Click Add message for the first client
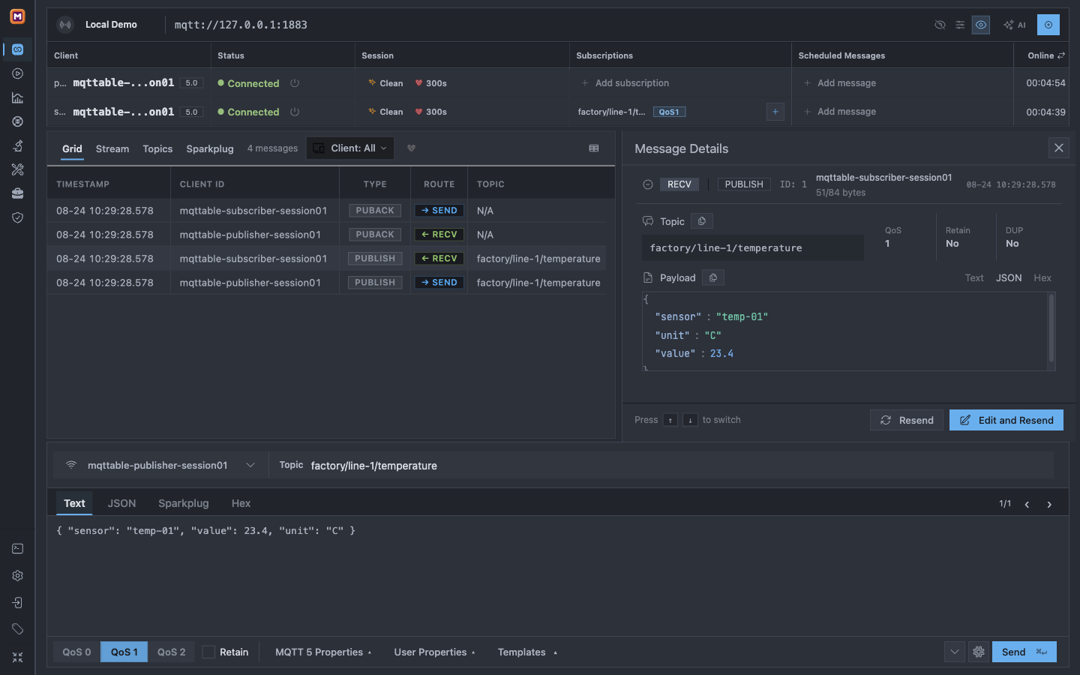This screenshot has width=1080, height=675. point(839,83)
